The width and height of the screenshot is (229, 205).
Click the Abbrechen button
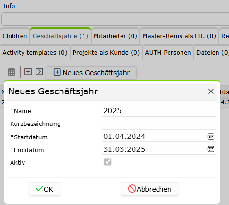tap(149, 189)
